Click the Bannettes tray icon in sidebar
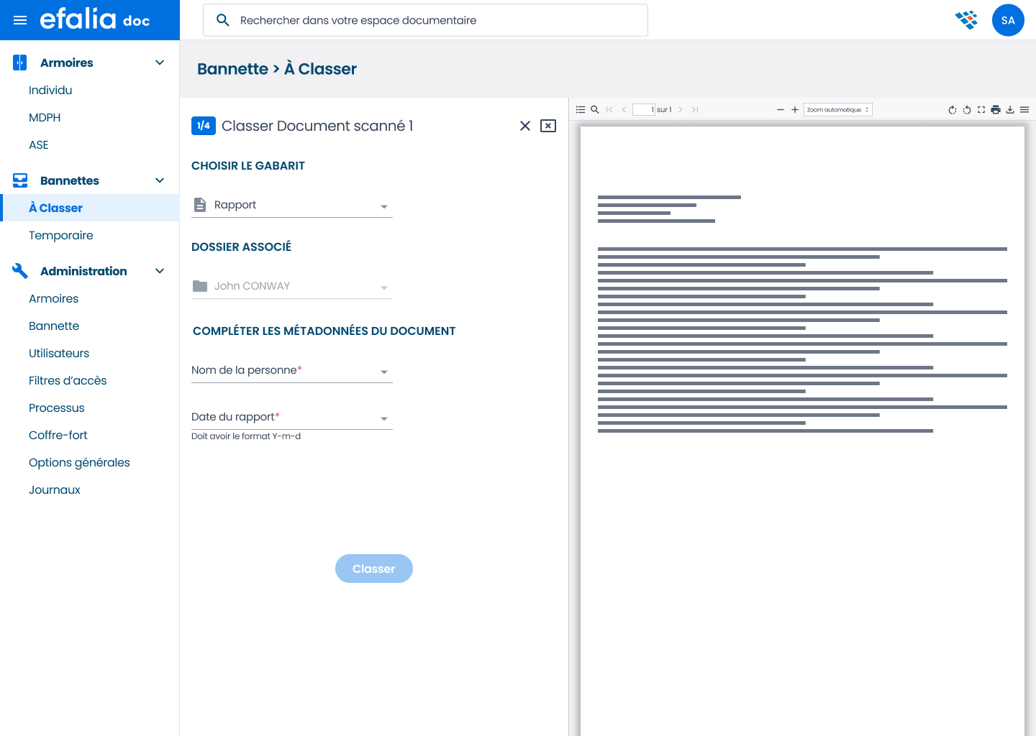 tap(20, 180)
